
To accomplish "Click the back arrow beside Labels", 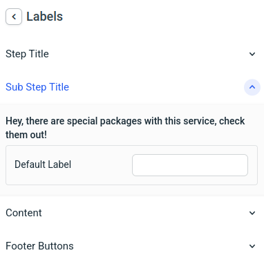I will pyautogui.click(x=14, y=17).
